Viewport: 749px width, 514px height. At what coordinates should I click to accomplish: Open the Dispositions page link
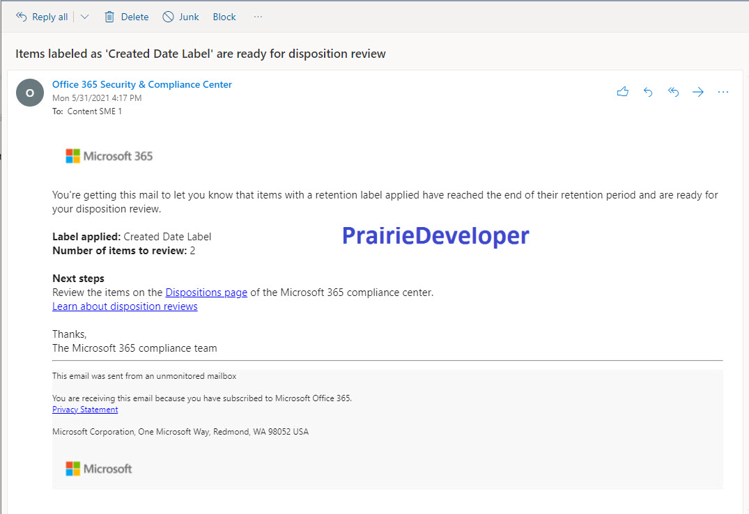(x=206, y=293)
